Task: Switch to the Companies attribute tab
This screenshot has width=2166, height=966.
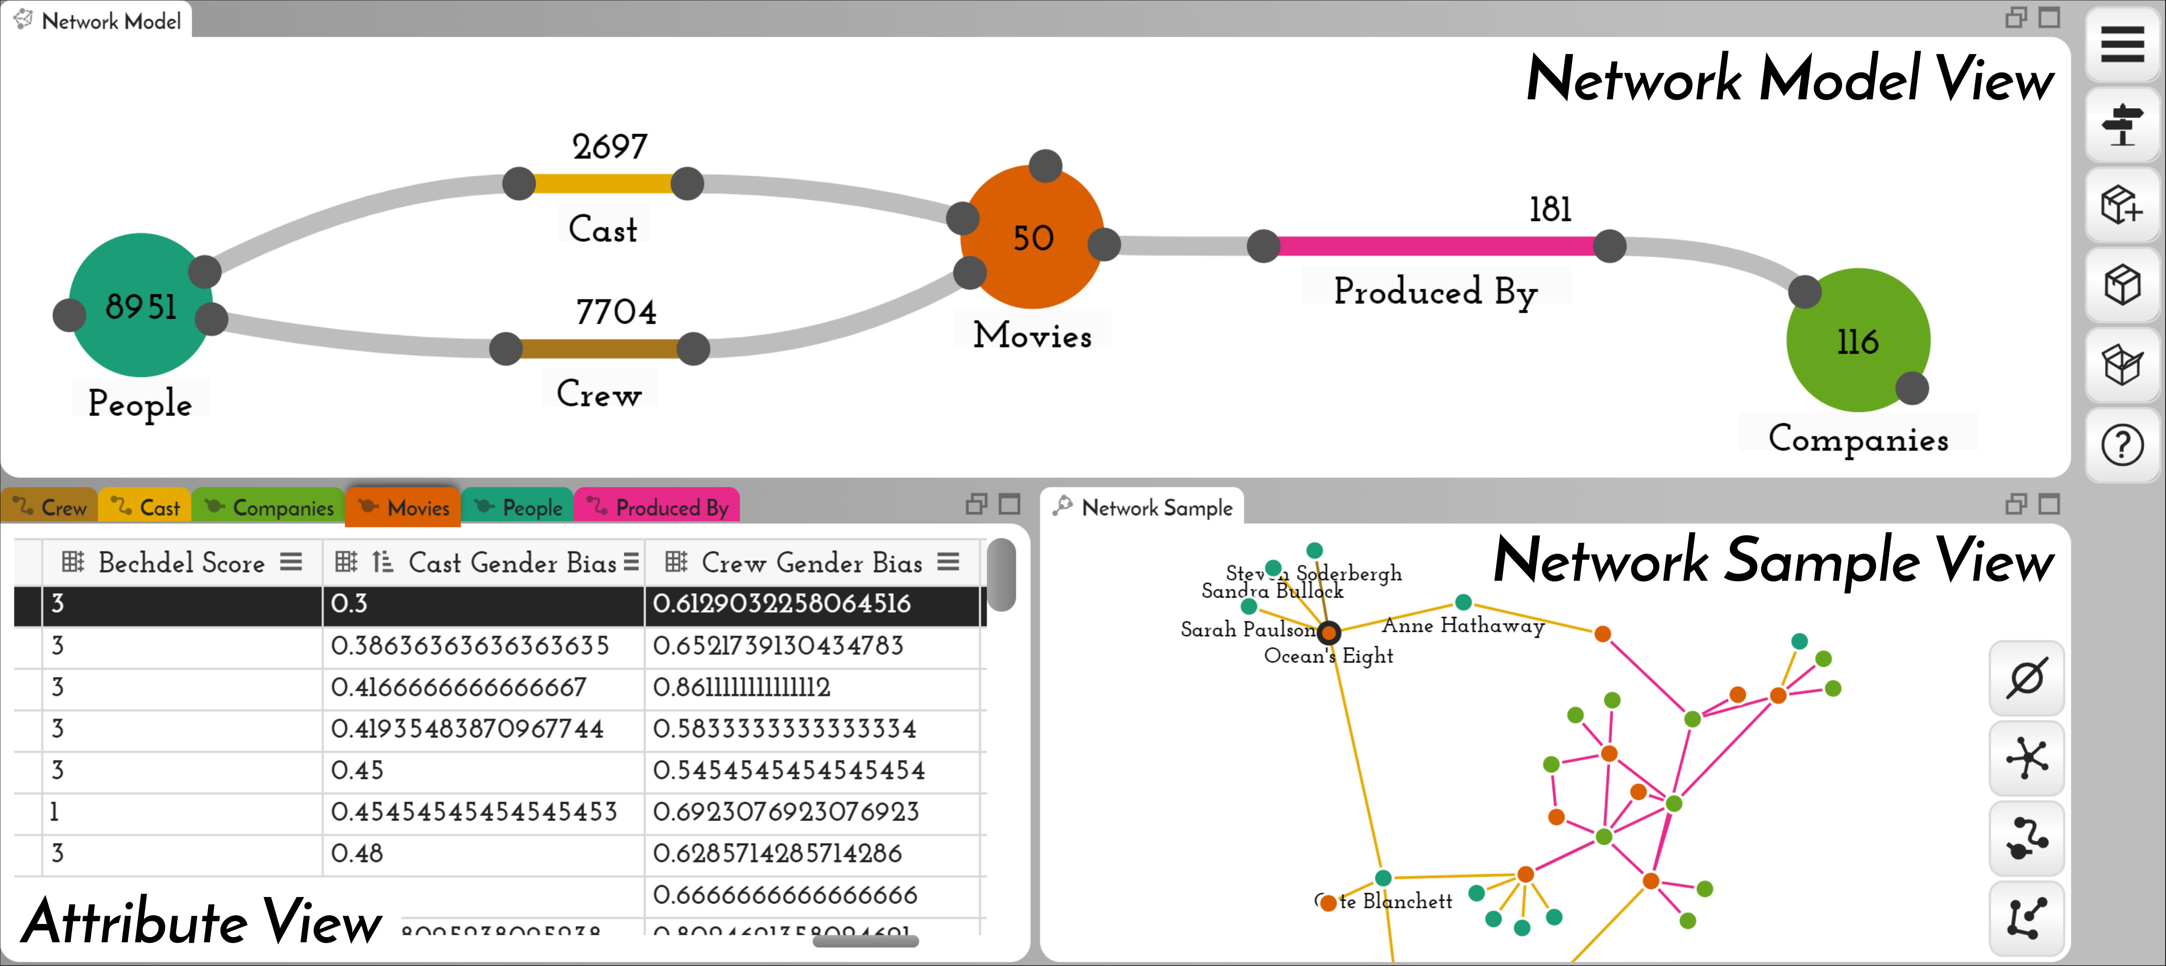Action: click(269, 507)
